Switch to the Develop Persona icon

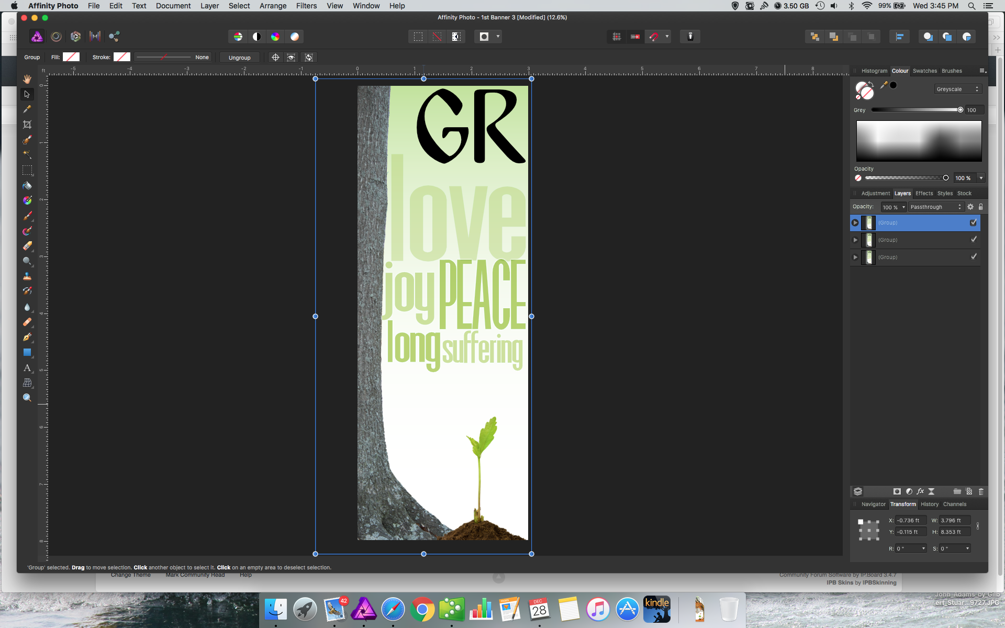[x=75, y=37]
